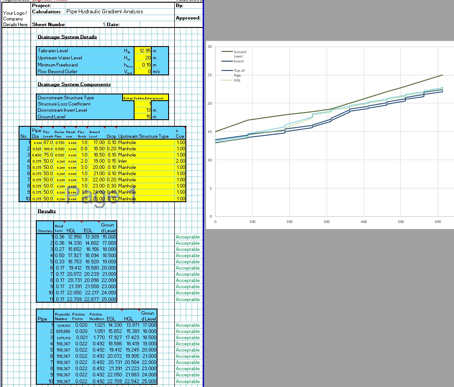Screen dimensions: 454x387
Task: Select the Results section heading
Action: point(46,211)
